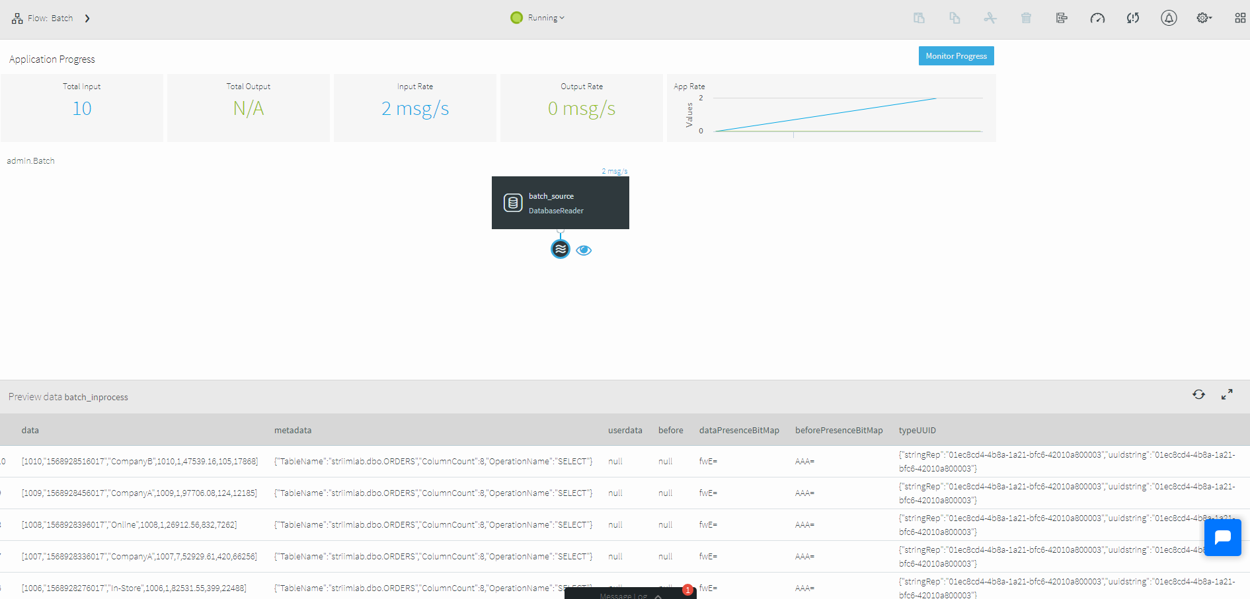Click the metadata column header
Viewport: 1250px width, 599px height.
point(293,430)
